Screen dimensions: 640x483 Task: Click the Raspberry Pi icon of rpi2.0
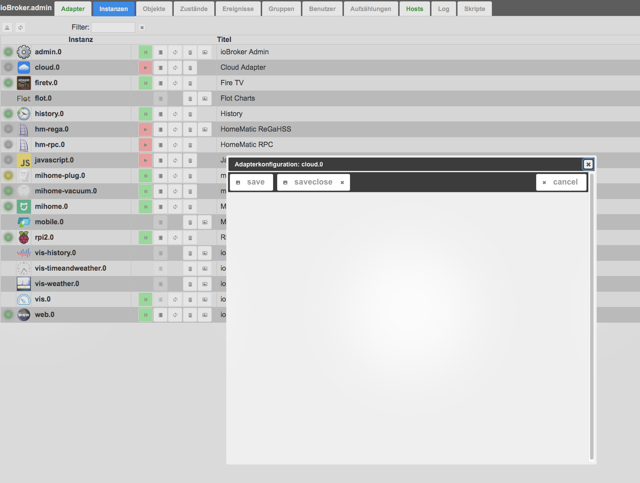24,238
